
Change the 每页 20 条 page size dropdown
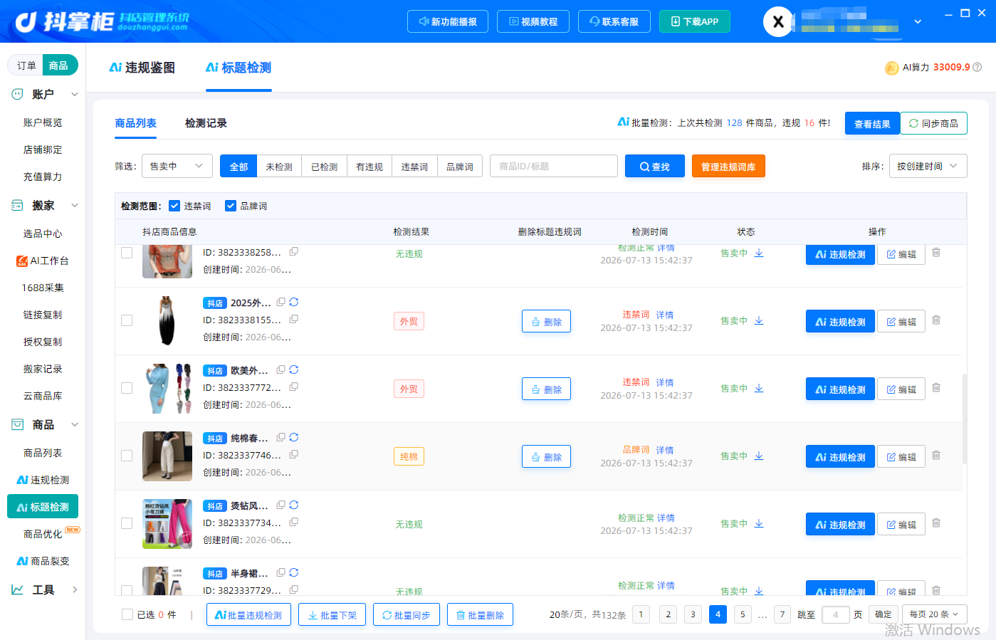point(934,614)
